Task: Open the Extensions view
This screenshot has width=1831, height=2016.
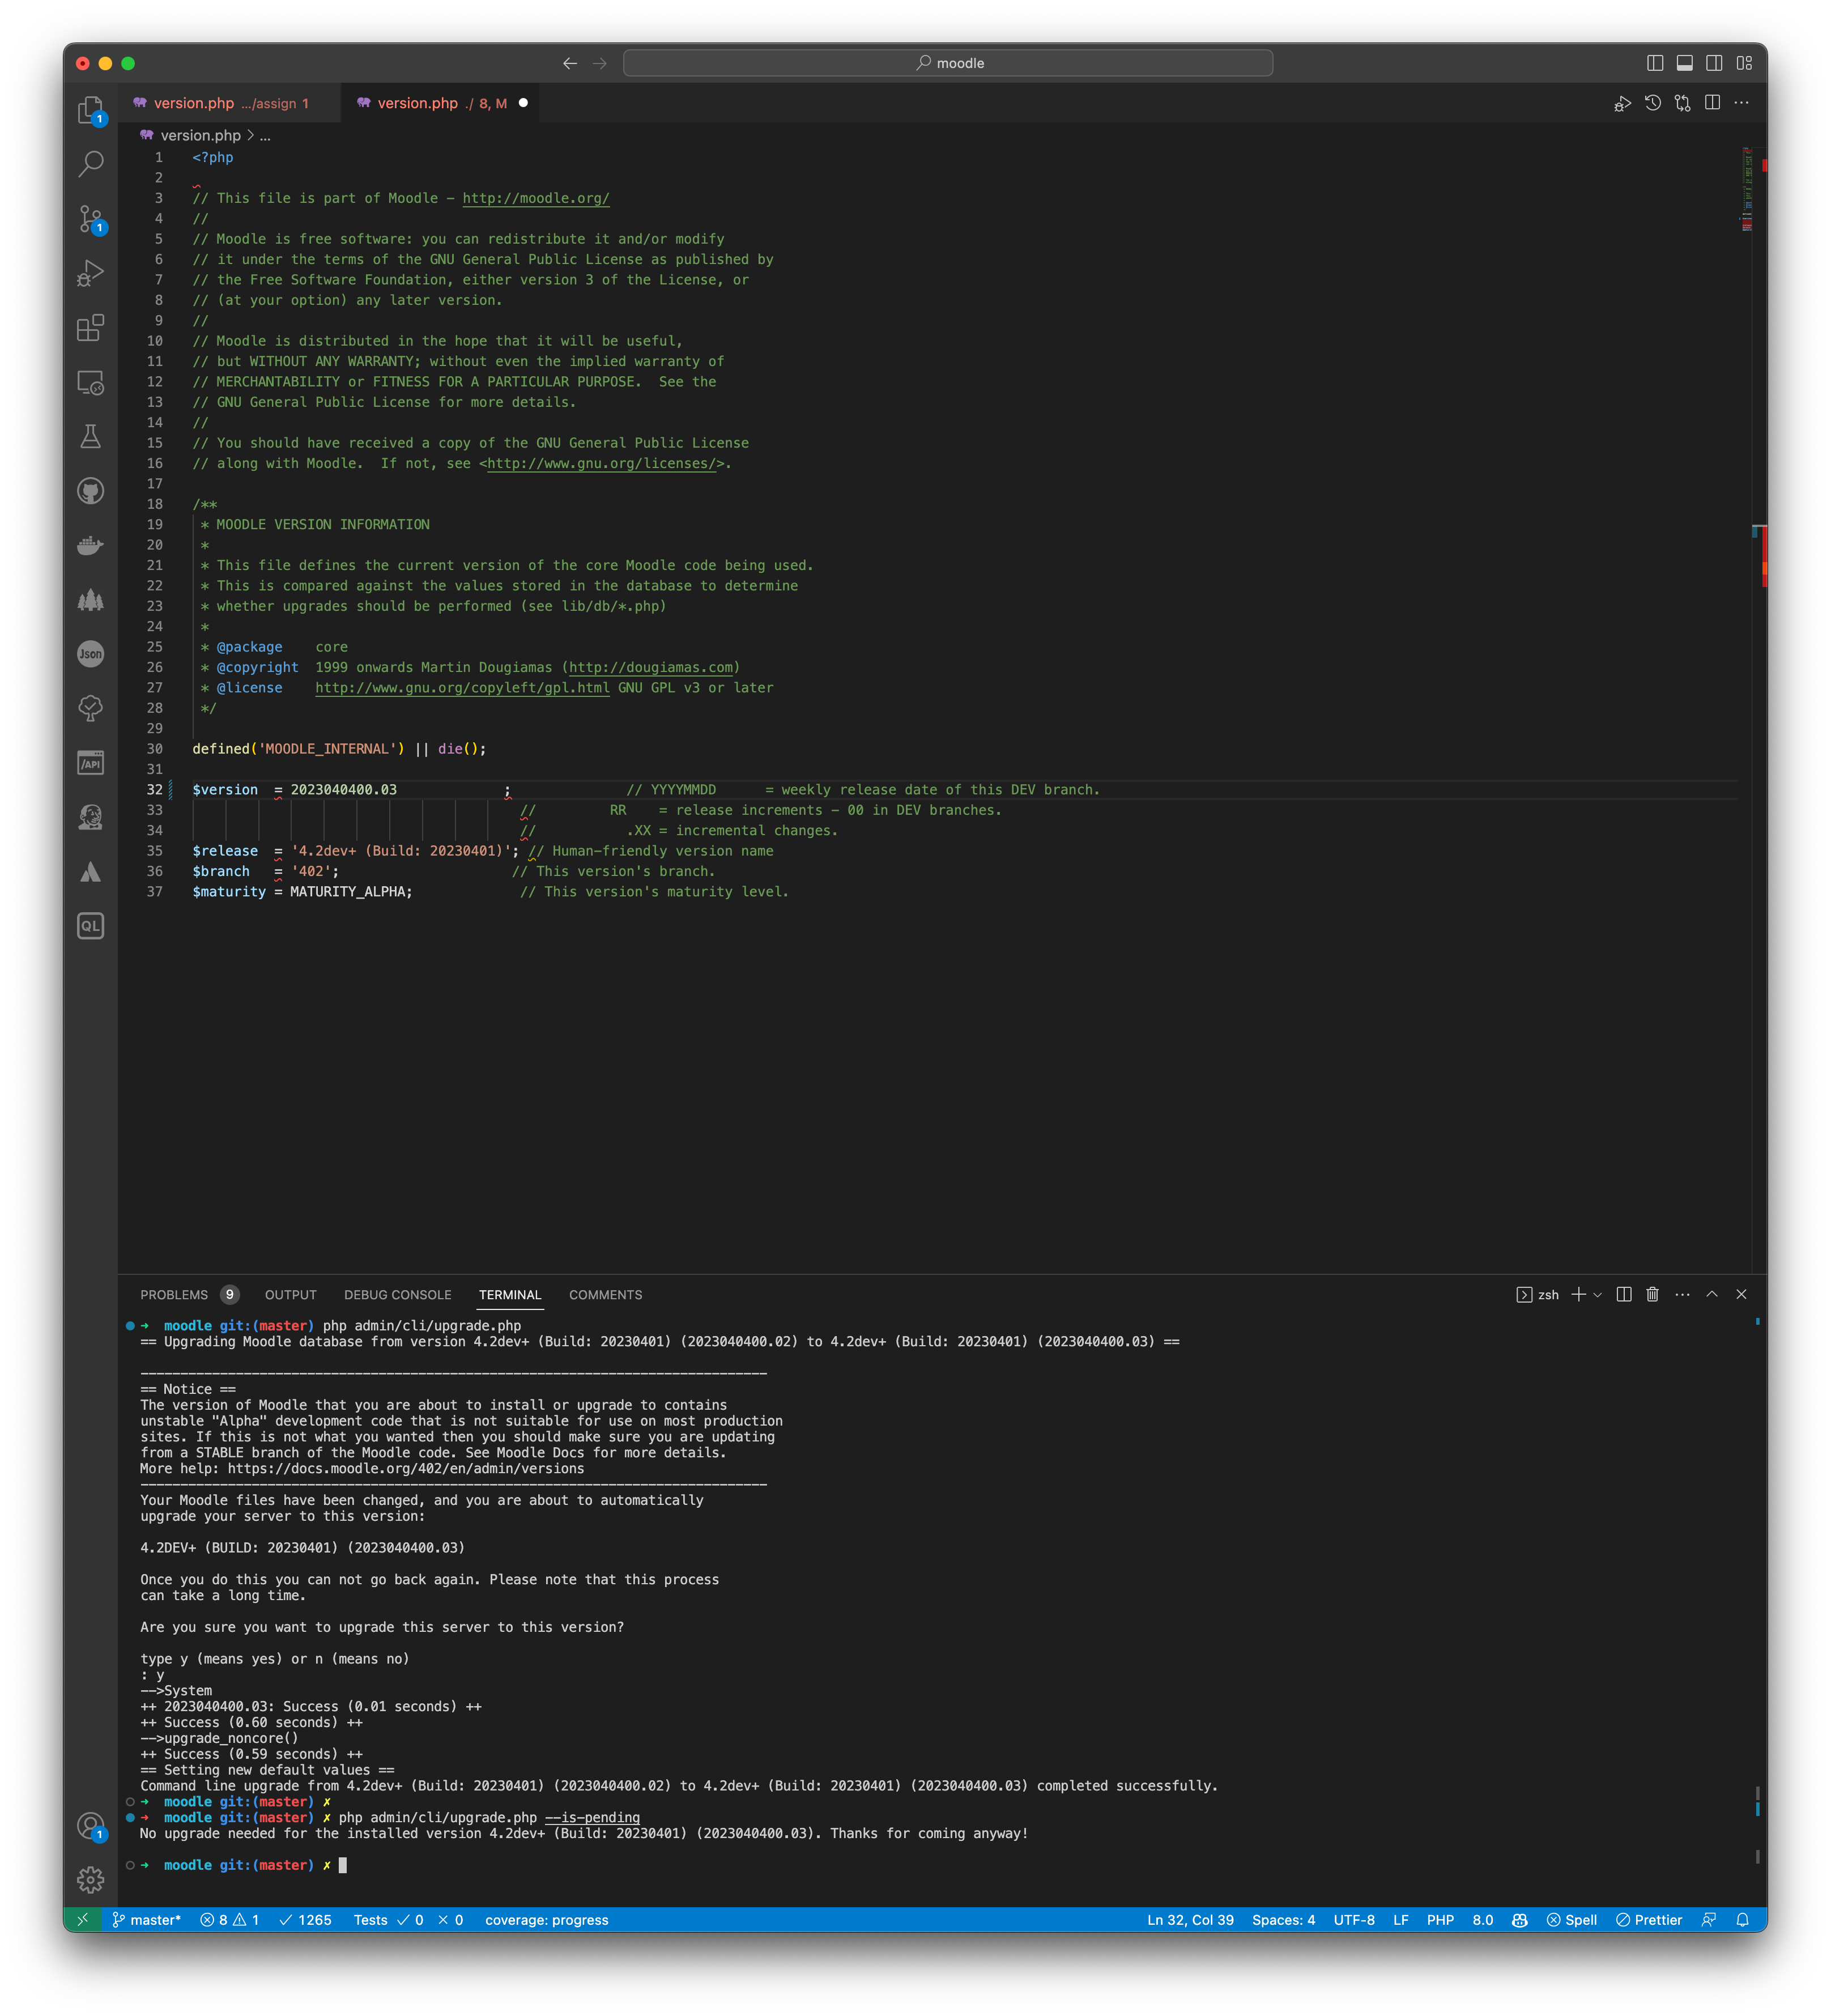Action: [91, 328]
